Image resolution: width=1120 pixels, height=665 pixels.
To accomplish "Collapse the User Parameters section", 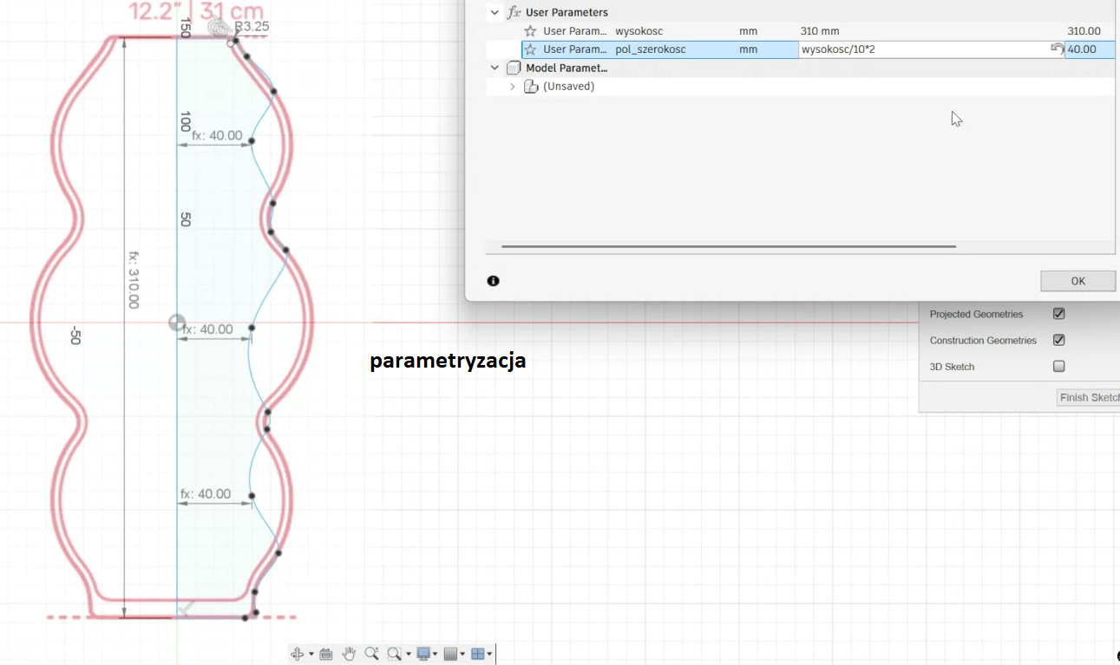I will tap(495, 12).
